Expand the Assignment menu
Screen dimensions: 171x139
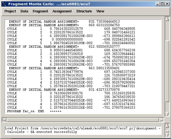(62, 11)
